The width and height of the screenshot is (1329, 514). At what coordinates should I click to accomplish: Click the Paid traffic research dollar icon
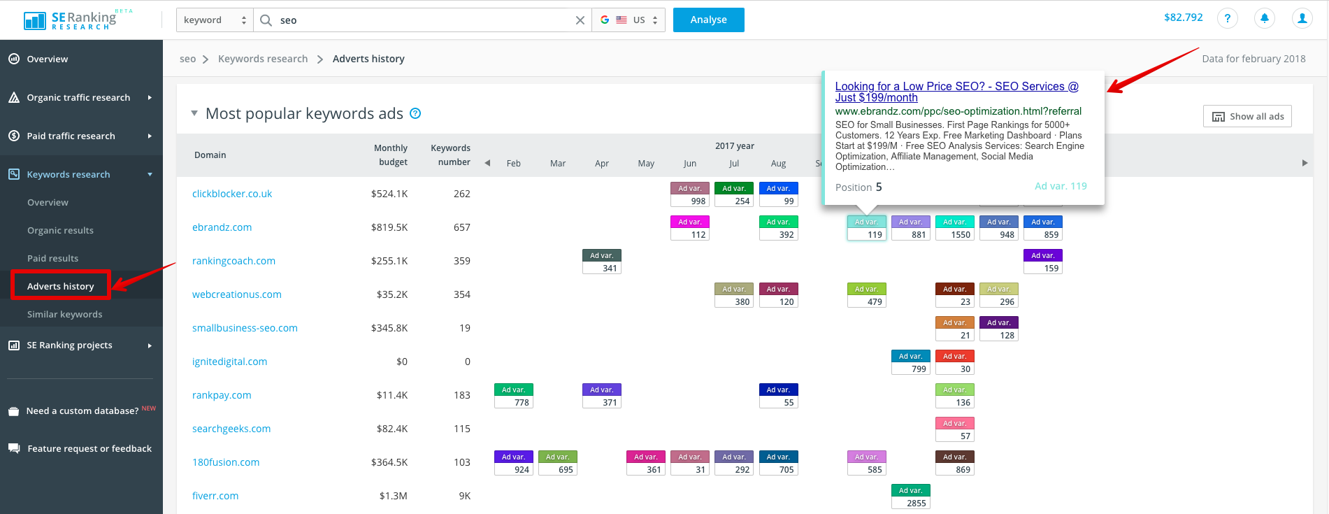pyautogui.click(x=14, y=136)
